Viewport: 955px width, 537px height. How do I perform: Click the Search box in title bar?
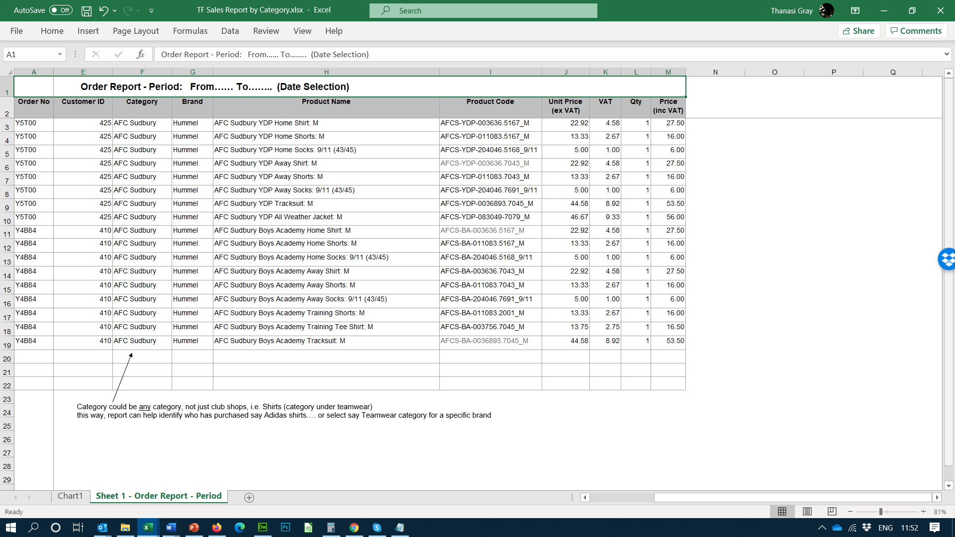(x=483, y=10)
